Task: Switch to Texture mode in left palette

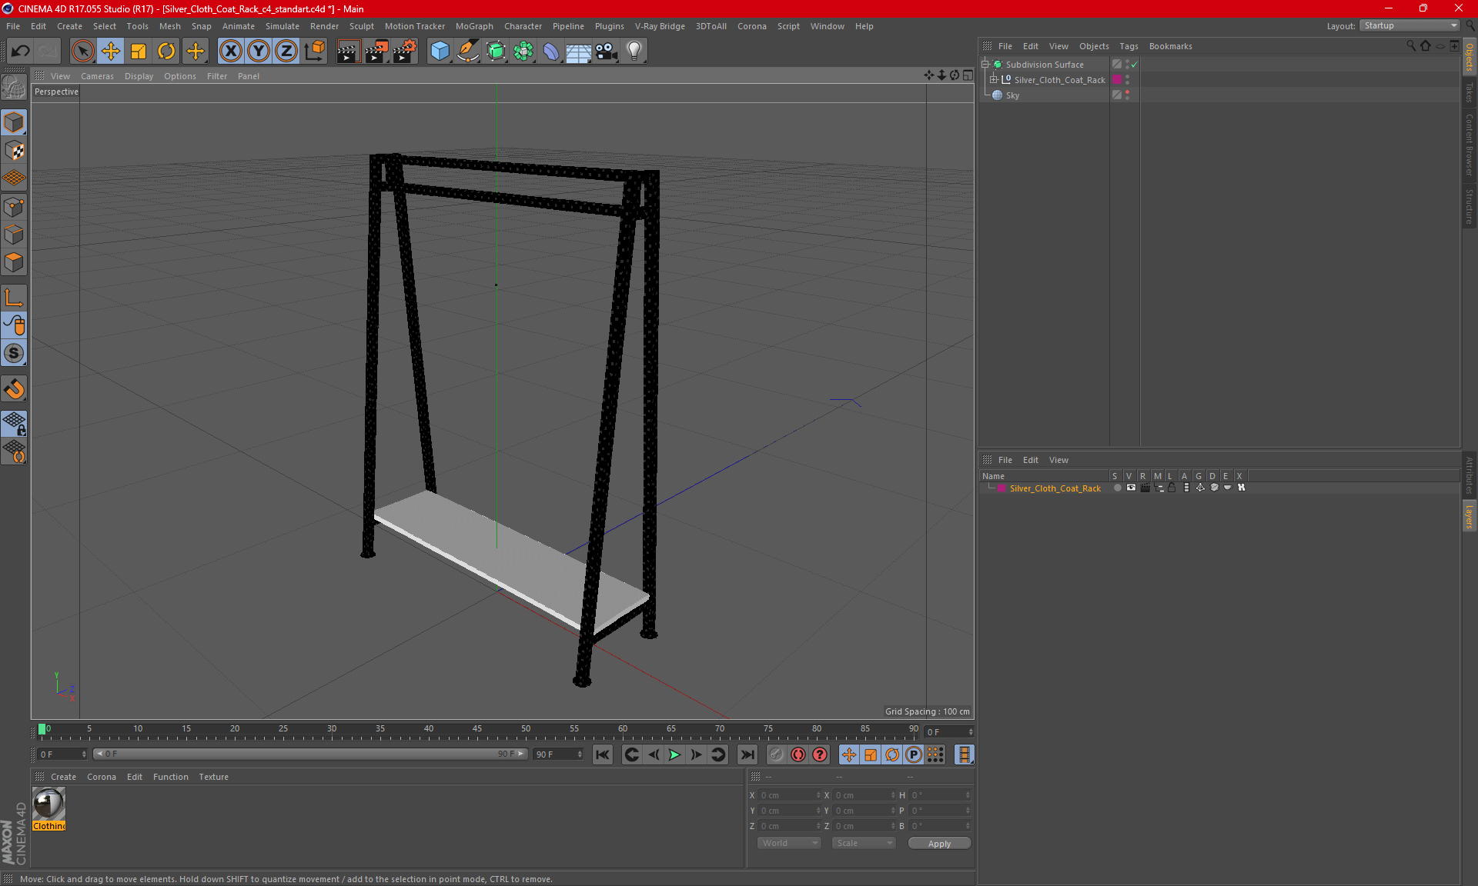Action: tap(14, 150)
